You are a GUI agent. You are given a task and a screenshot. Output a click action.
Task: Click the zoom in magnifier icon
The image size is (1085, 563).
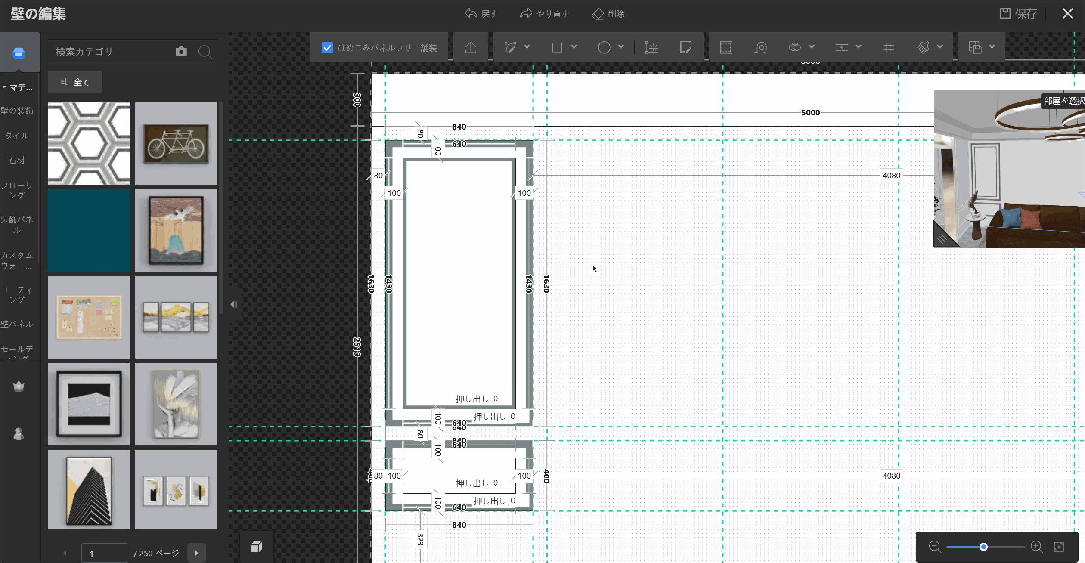pos(1037,547)
